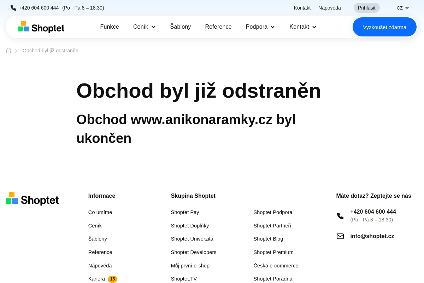
Task: Click the yellow 15 badge next to Kariéra
Action: click(112, 279)
